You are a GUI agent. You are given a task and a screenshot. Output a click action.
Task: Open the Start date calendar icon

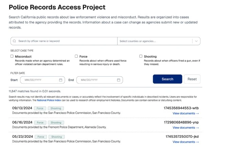coord(60,80)
